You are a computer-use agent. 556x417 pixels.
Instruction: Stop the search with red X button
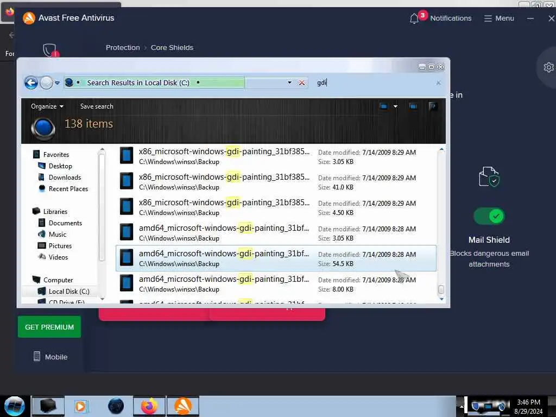(x=301, y=83)
